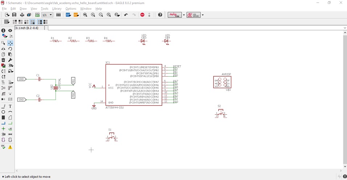
Task: Select the Group selection tool
Action: 3,43
